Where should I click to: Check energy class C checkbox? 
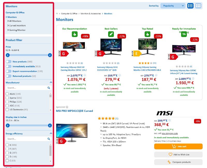(x=7, y=160)
